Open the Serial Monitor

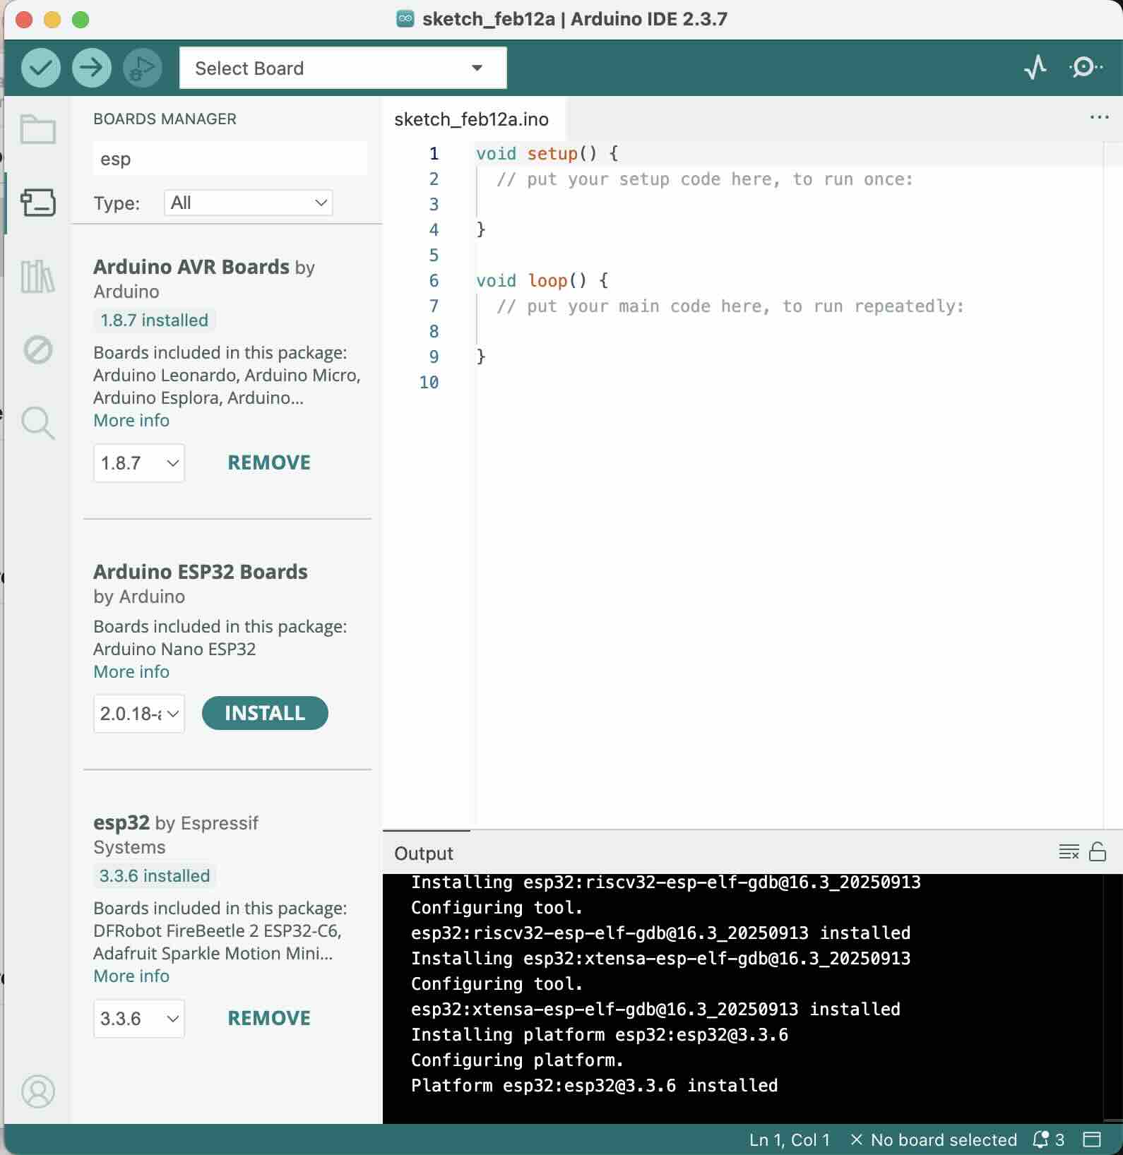pyautogui.click(x=1086, y=68)
